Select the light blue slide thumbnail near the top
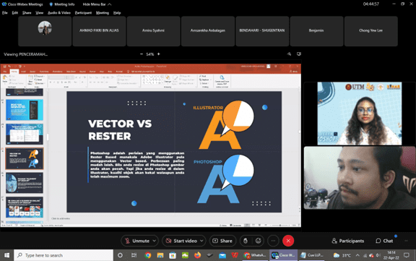This screenshot has width=416, height=261. click(25, 110)
